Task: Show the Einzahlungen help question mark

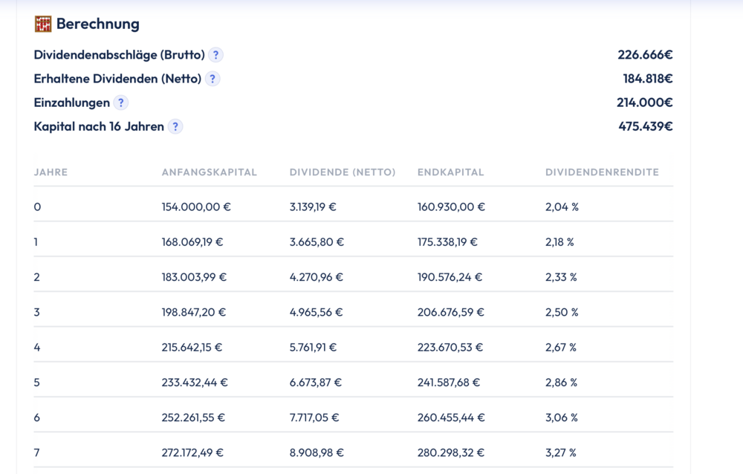Action: [x=120, y=103]
